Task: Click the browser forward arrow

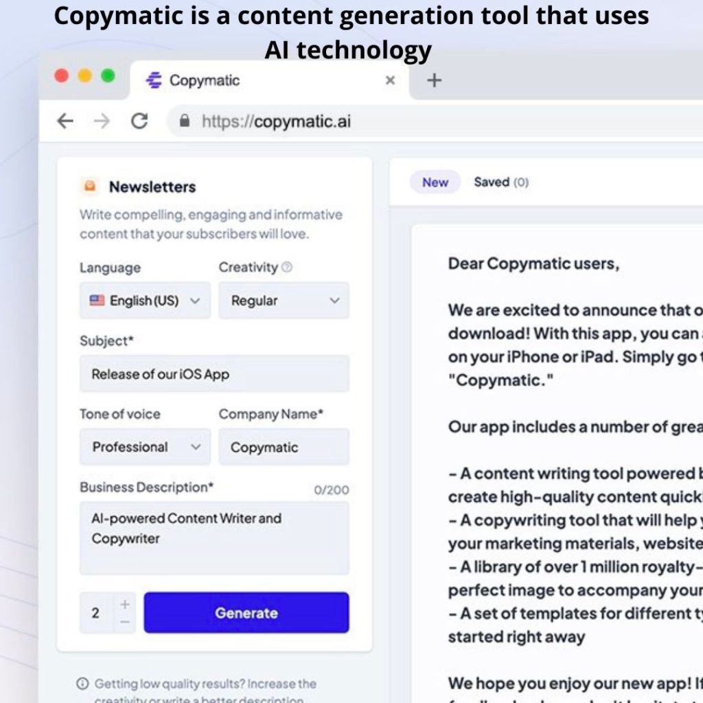Action: (102, 121)
